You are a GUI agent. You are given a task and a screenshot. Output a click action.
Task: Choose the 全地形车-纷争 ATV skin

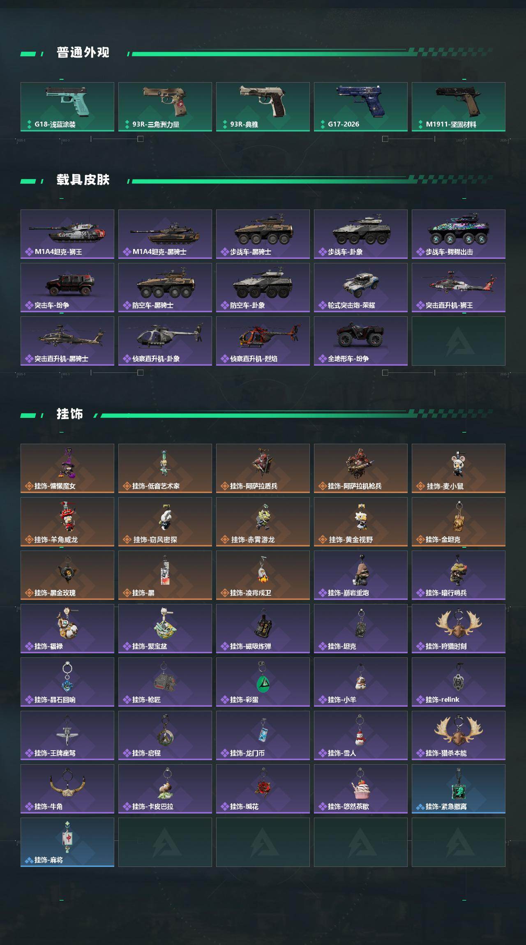coord(361,341)
